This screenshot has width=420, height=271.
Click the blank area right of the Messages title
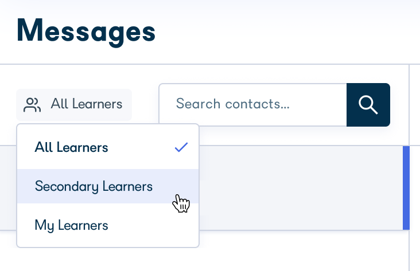click(x=287, y=32)
